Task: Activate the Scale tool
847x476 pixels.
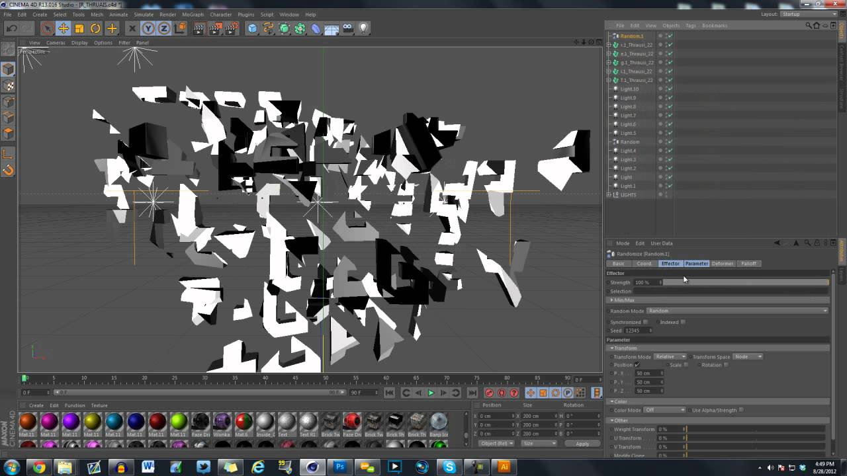Action: (x=79, y=28)
